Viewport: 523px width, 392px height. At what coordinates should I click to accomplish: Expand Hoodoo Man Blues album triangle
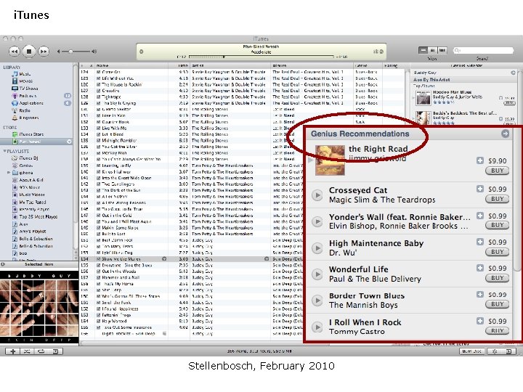point(413,98)
